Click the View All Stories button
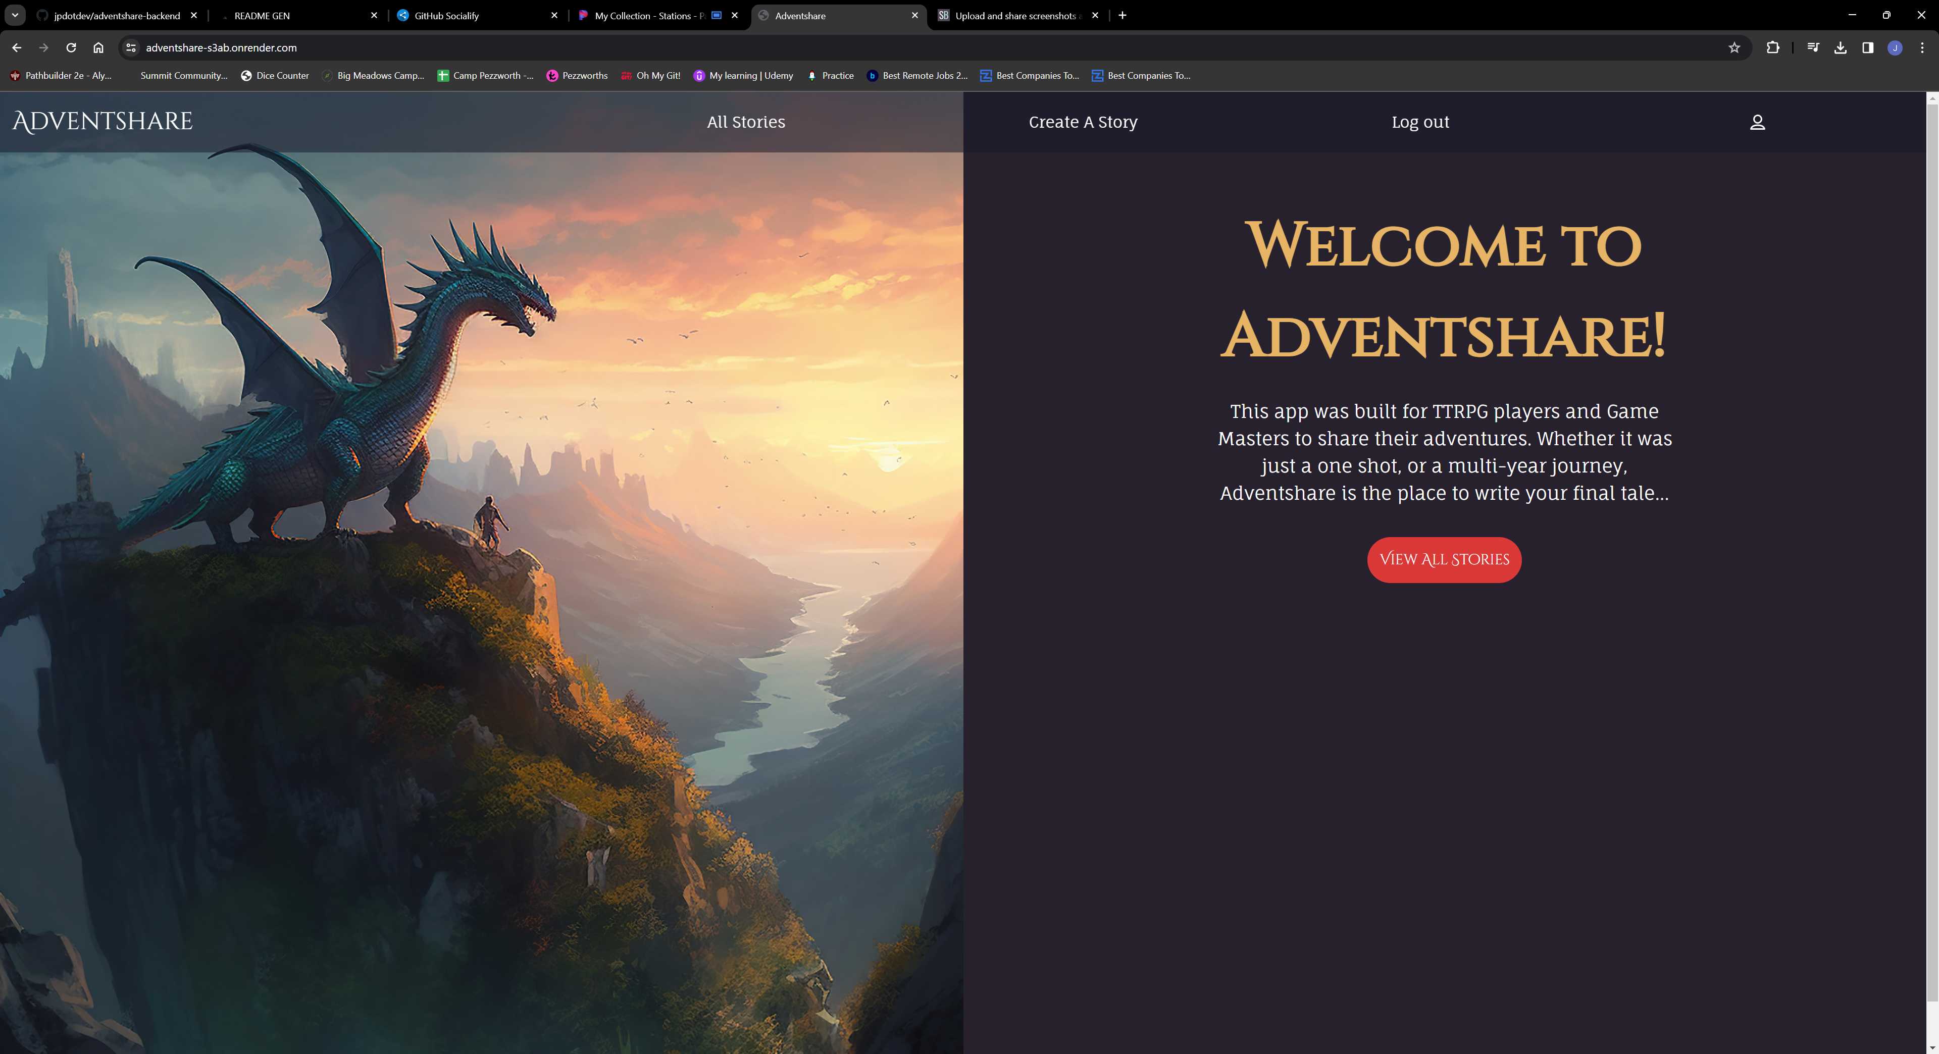 click(x=1444, y=560)
